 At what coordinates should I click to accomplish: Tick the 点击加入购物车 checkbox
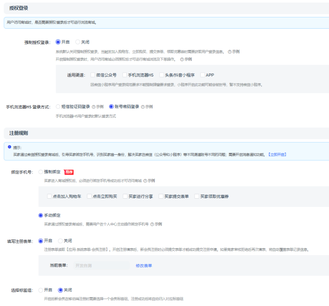click(x=50, y=196)
